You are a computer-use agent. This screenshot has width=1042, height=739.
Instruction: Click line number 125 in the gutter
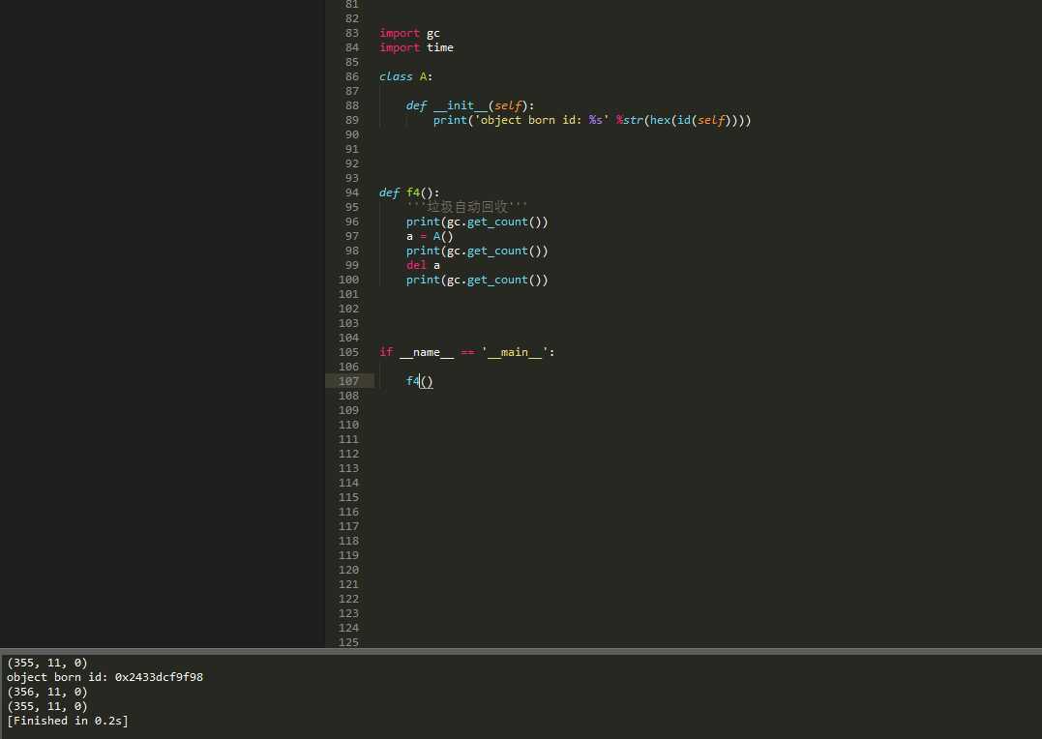(348, 642)
